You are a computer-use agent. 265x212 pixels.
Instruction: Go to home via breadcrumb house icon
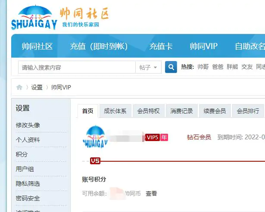coord(19,87)
